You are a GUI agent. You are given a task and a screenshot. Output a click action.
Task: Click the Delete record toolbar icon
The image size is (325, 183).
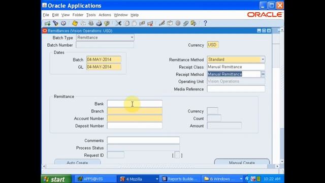[150, 23]
